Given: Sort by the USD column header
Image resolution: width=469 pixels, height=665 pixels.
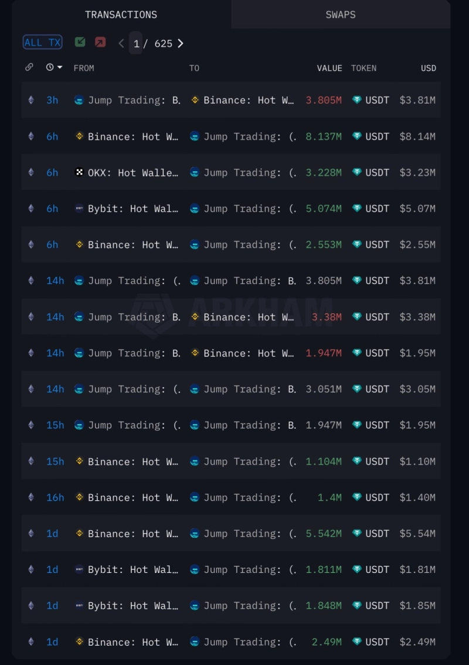Looking at the screenshot, I should pyautogui.click(x=428, y=68).
